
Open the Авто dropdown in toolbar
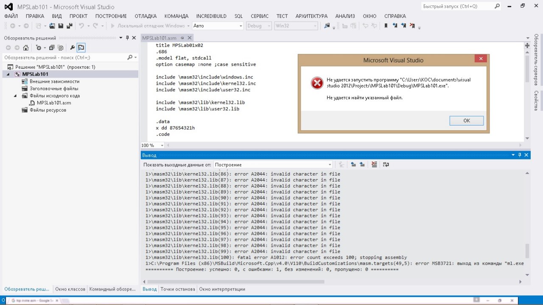(x=240, y=26)
